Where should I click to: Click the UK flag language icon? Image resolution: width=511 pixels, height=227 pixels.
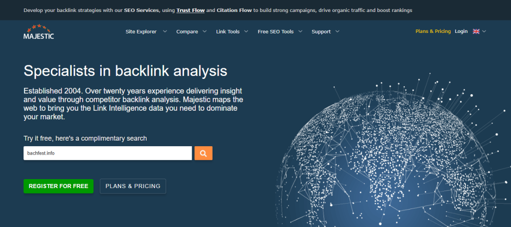click(x=476, y=31)
